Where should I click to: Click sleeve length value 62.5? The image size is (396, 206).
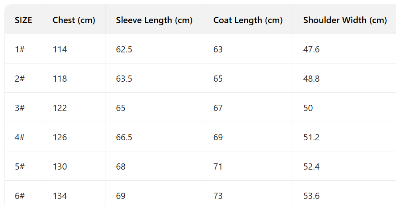click(x=124, y=49)
